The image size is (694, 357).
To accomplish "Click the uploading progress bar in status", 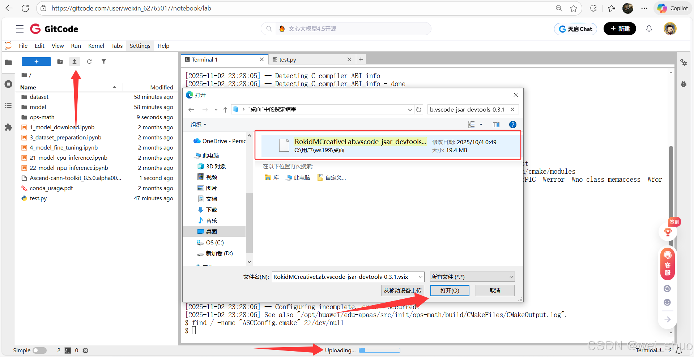I will point(379,350).
